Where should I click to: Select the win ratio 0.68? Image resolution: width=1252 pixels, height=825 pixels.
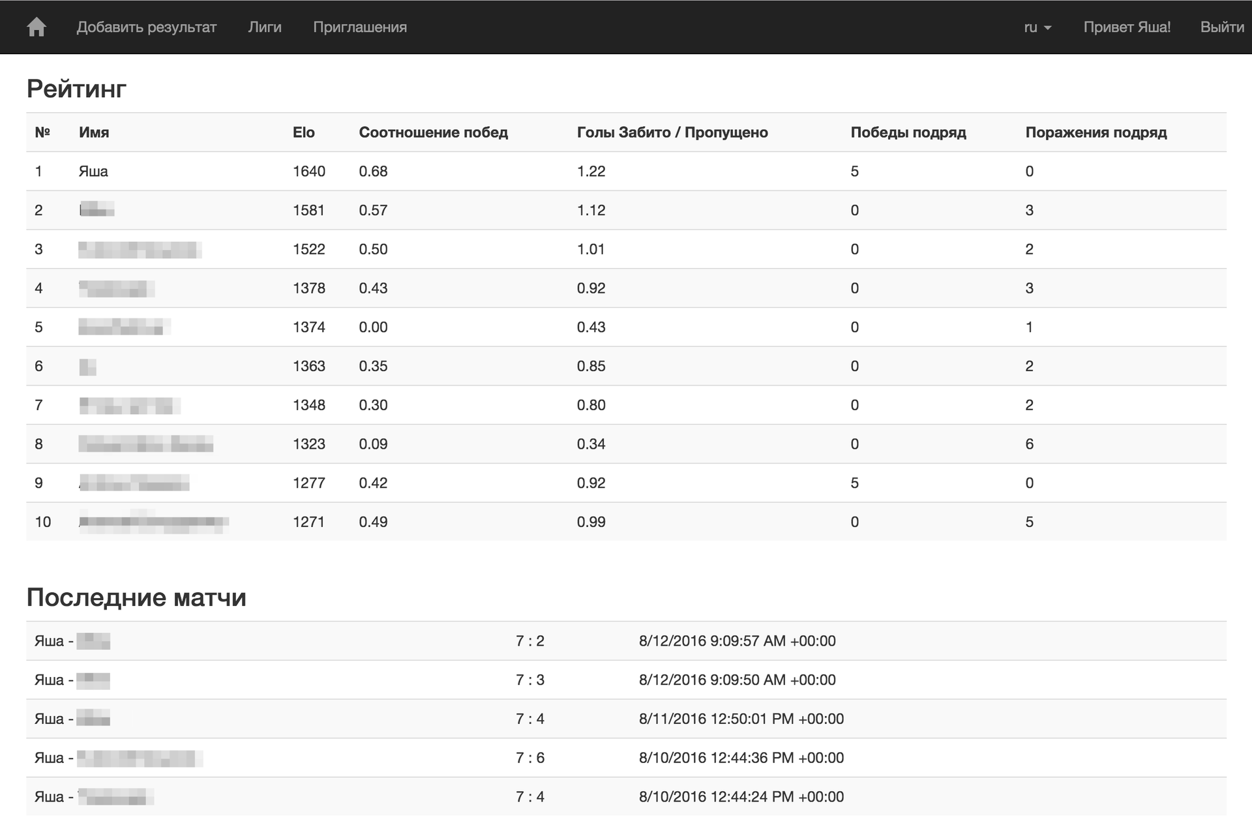tap(373, 172)
